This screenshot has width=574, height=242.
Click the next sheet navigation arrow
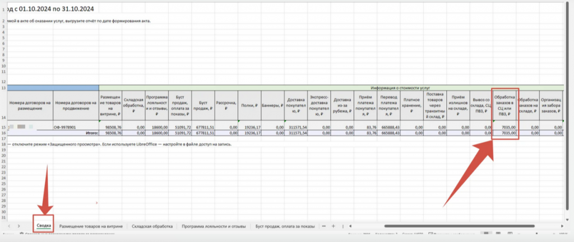pos(19,226)
